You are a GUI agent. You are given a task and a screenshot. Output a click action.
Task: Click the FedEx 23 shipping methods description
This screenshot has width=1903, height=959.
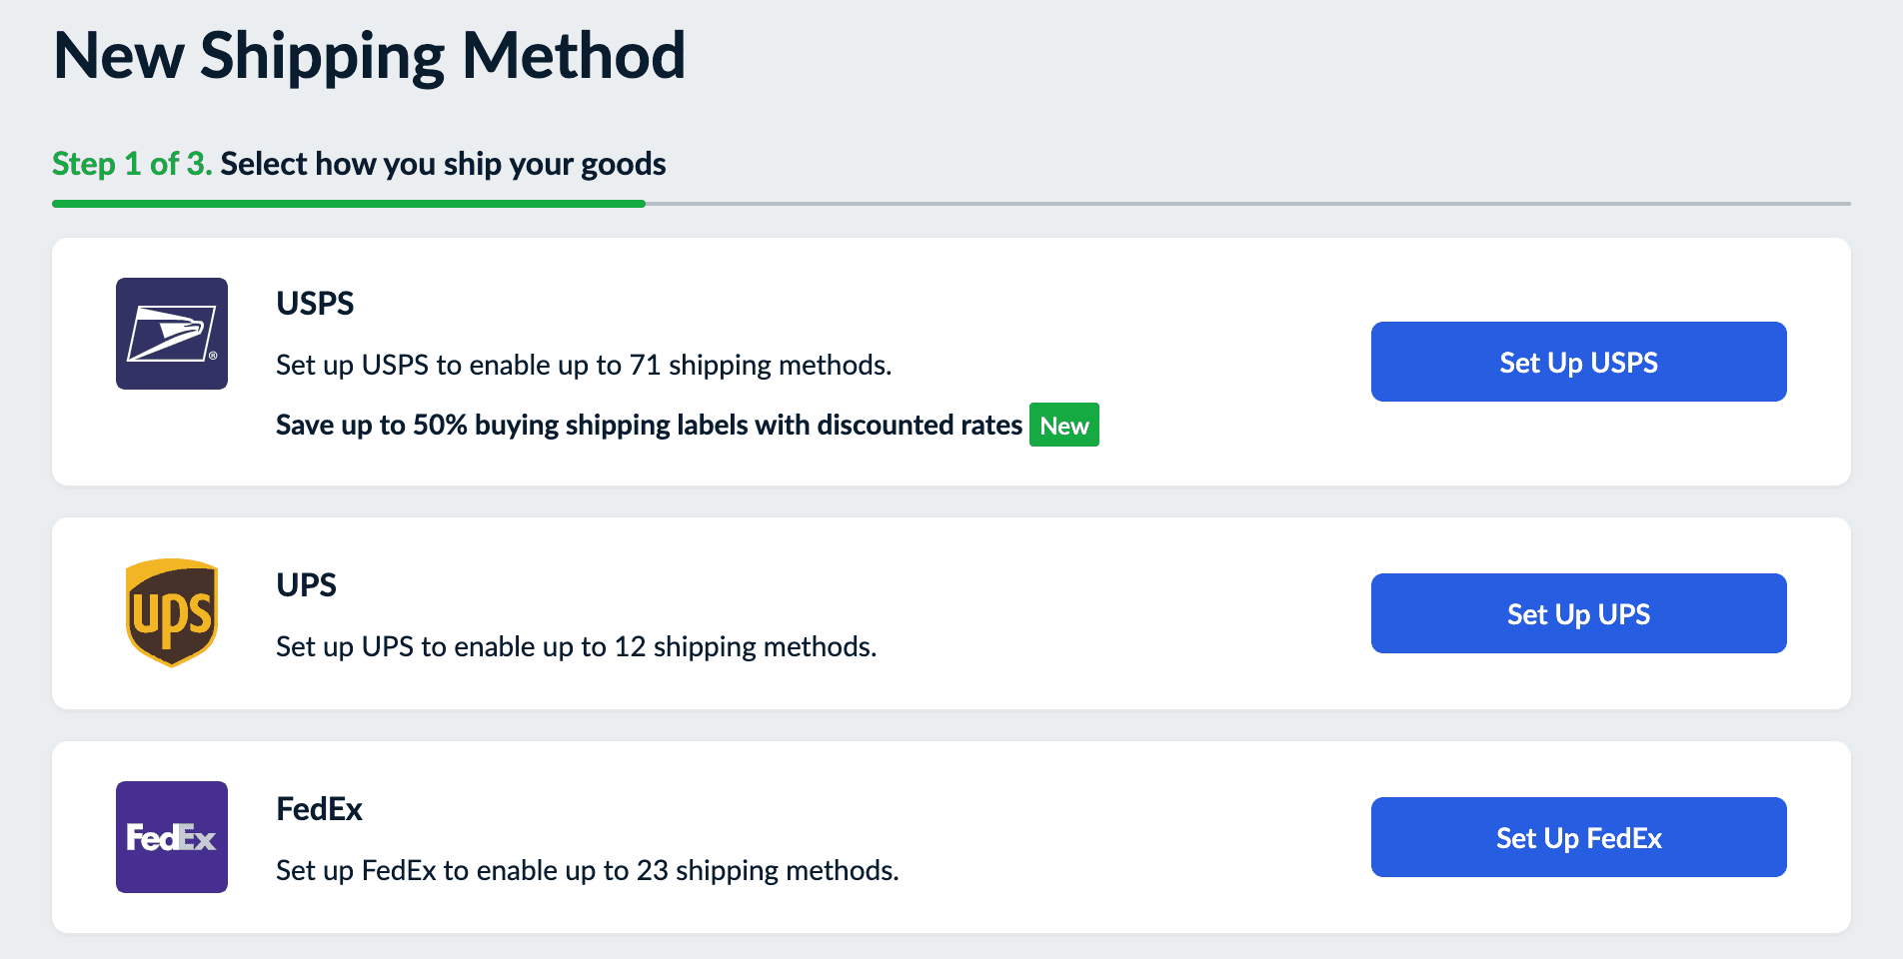tap(587, 871)
